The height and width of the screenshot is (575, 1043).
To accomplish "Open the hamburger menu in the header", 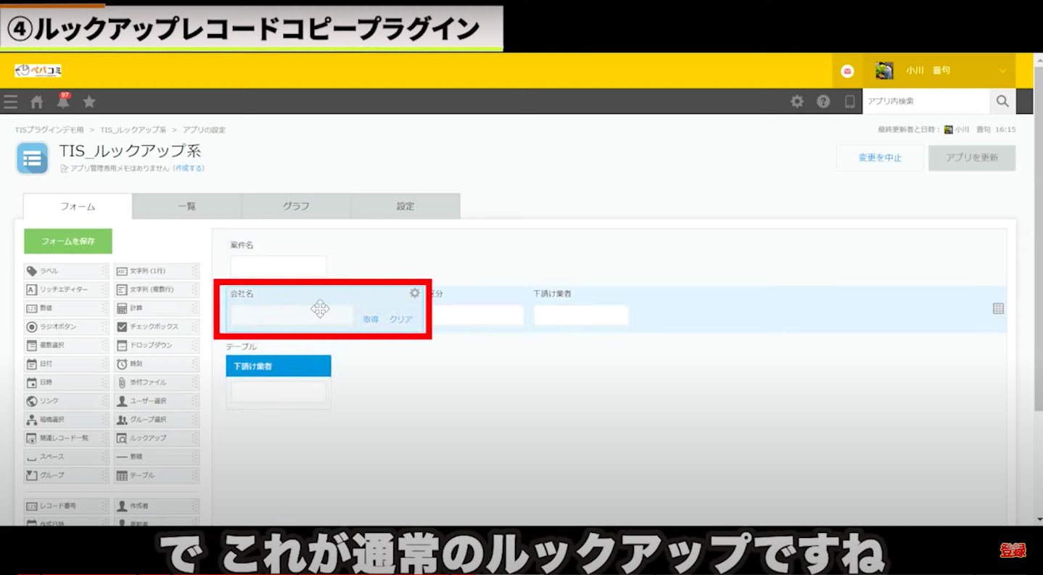I will [x=11, y=102].
